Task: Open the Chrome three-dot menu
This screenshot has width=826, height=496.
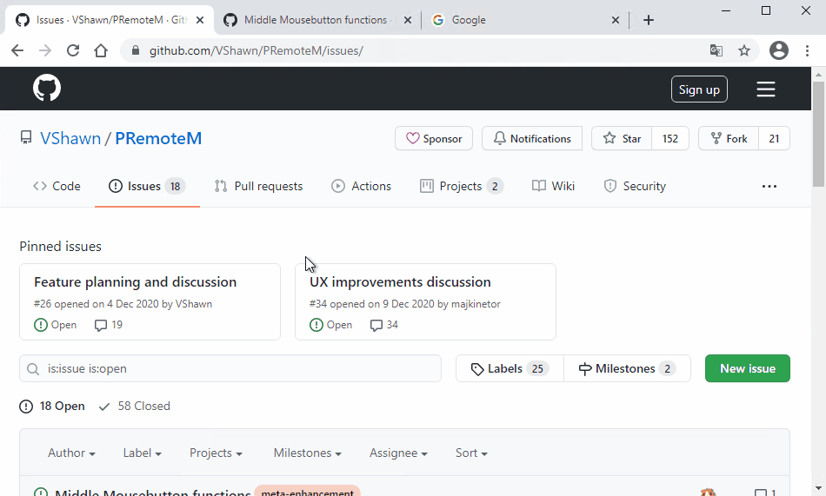Action: point(807,50)
